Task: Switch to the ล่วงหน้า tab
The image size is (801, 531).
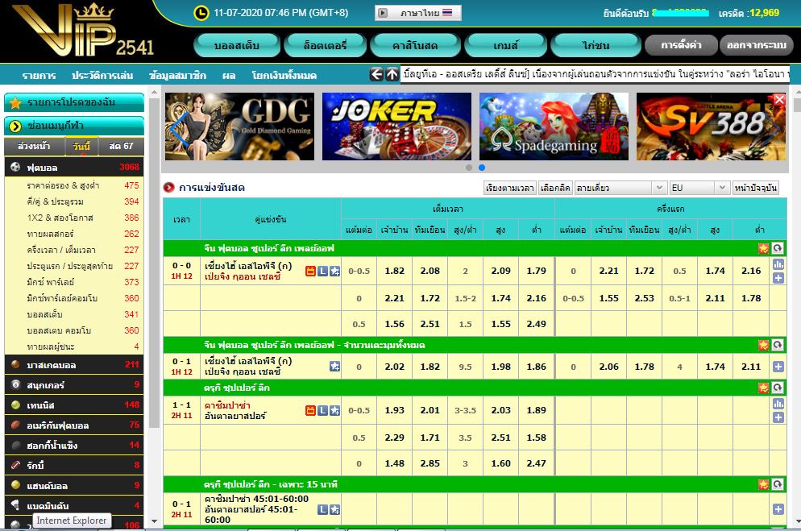Action: pyautogui.click(x=34, y=146)
